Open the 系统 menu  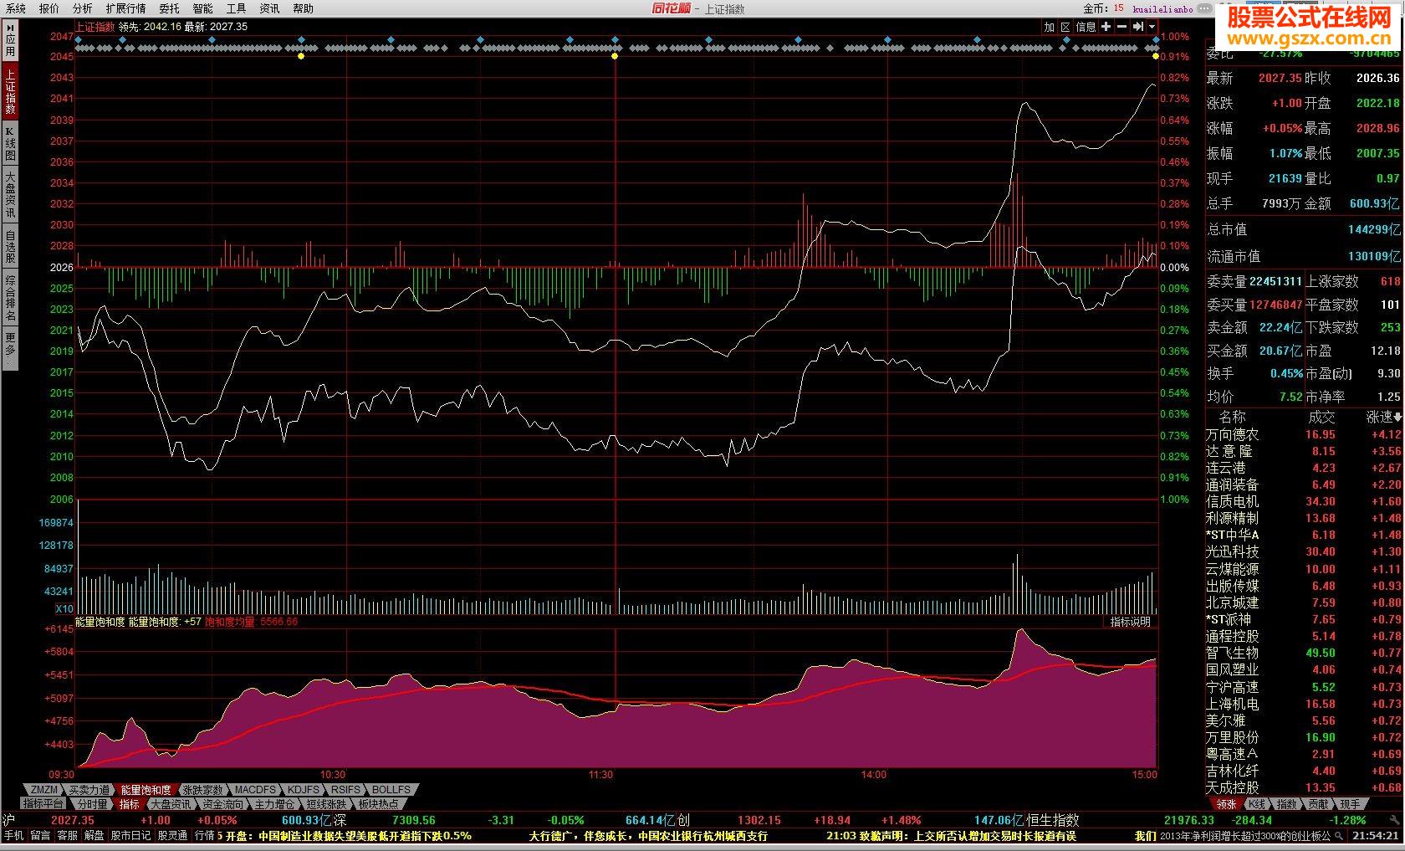click(x=16, y=8)
